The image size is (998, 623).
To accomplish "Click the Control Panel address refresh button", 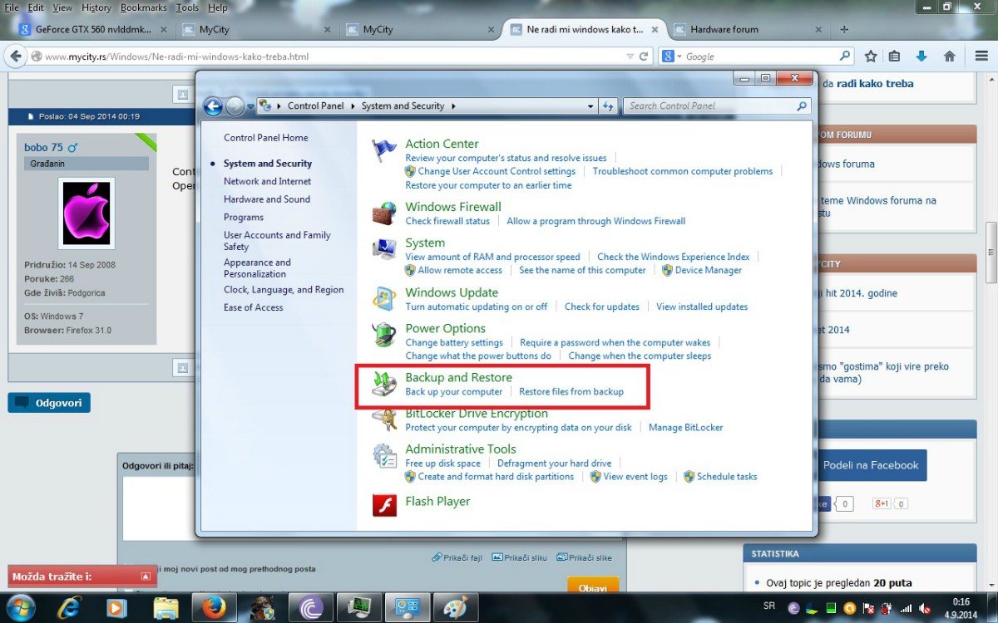I will [x=608, y=106].
